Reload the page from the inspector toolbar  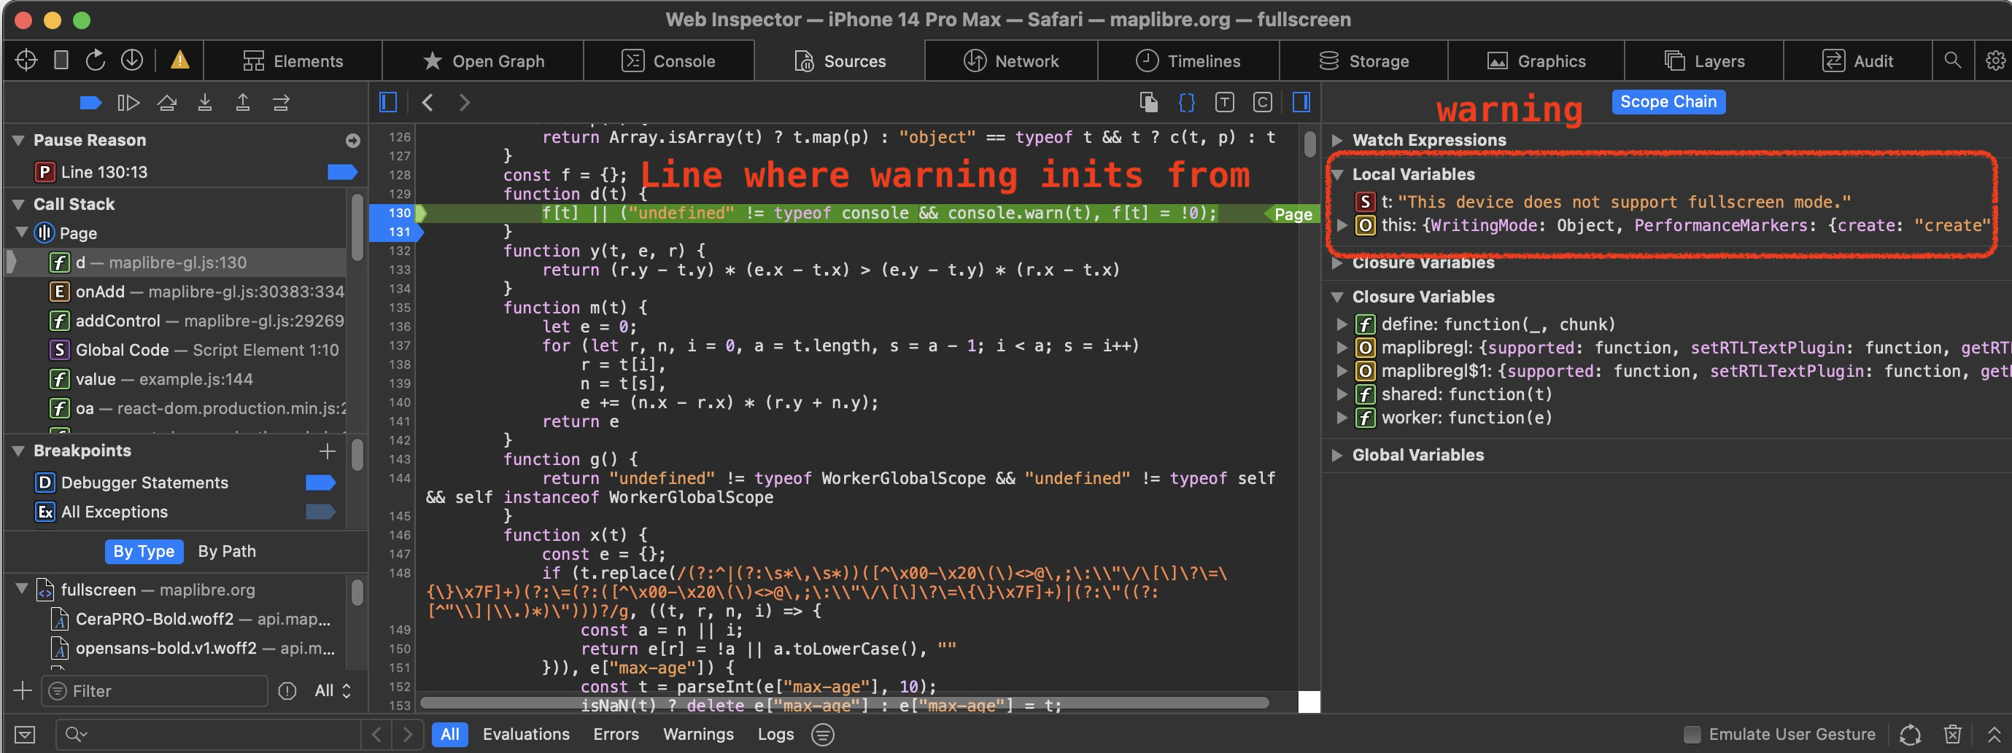[96, 60]
